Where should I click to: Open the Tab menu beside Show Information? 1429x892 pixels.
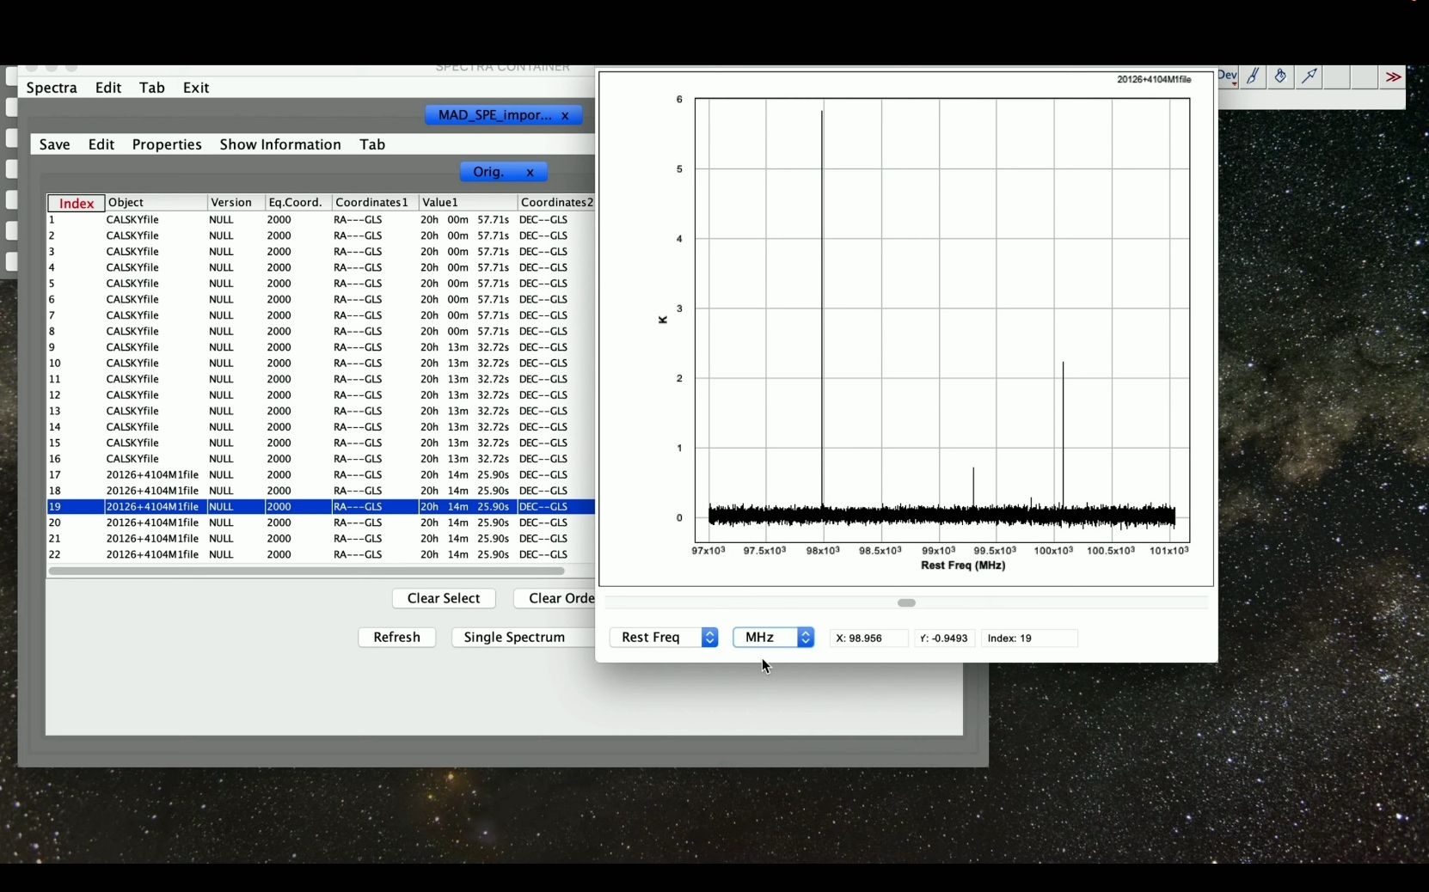coord(372,144)
